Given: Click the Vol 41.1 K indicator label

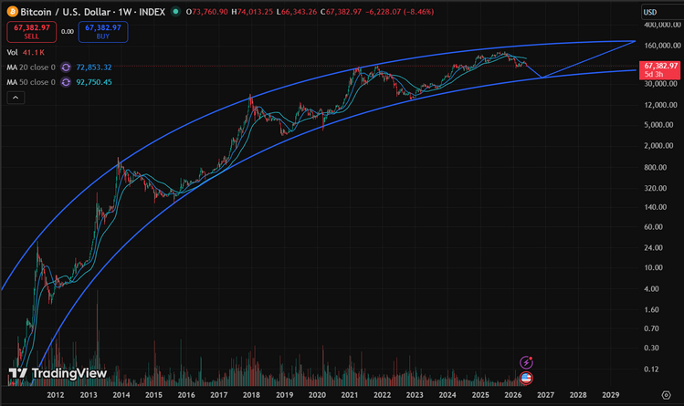Looking at the screenshot, I should (x=26, y=52).
